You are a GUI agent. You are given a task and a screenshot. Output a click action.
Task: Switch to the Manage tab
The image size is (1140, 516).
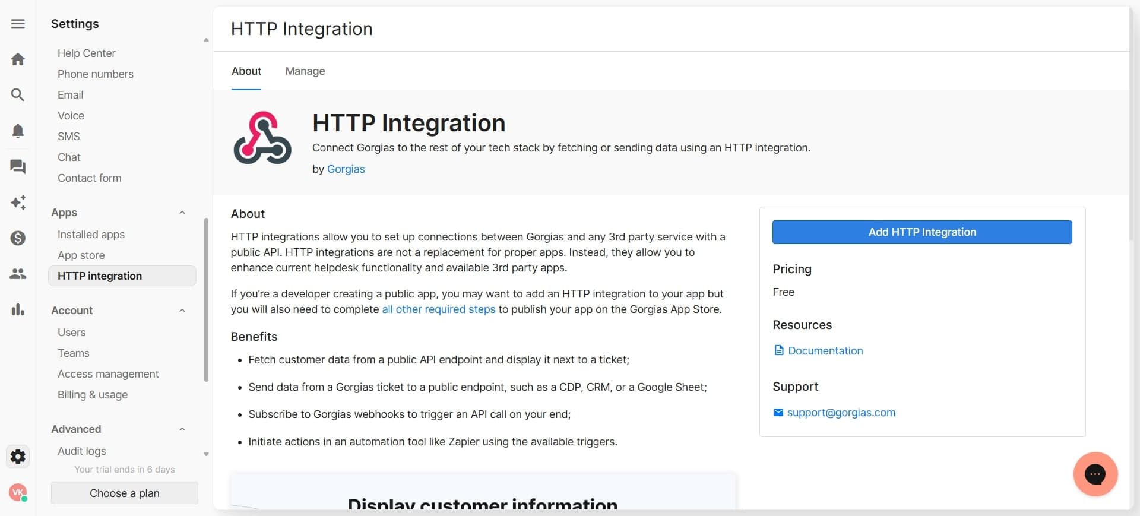305,71
